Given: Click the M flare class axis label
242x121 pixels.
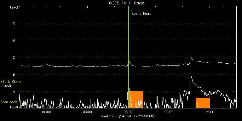Looking at the screenshot, I should (x=14, y=40).
